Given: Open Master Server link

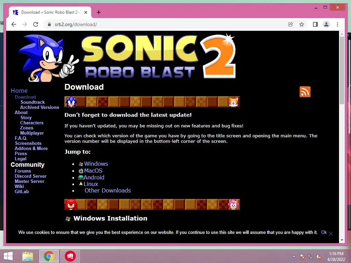Looking at the screenshot, I should point(29,181).
